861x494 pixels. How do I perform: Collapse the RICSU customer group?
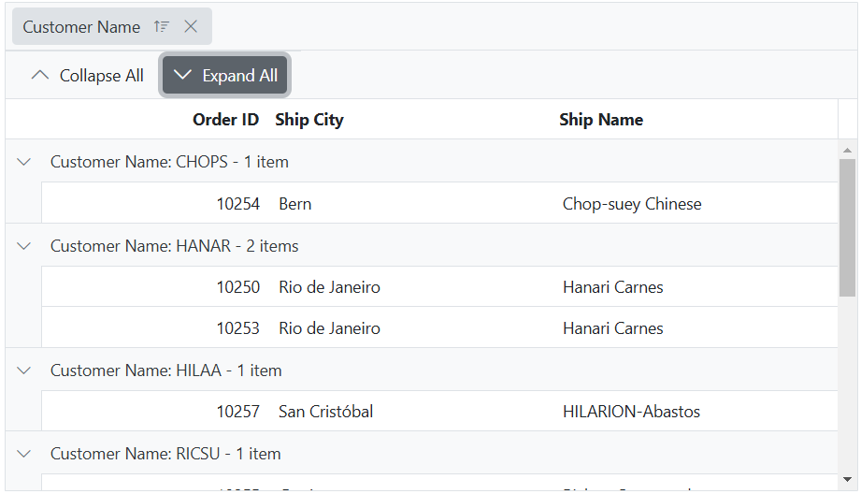tap(24, 454)
